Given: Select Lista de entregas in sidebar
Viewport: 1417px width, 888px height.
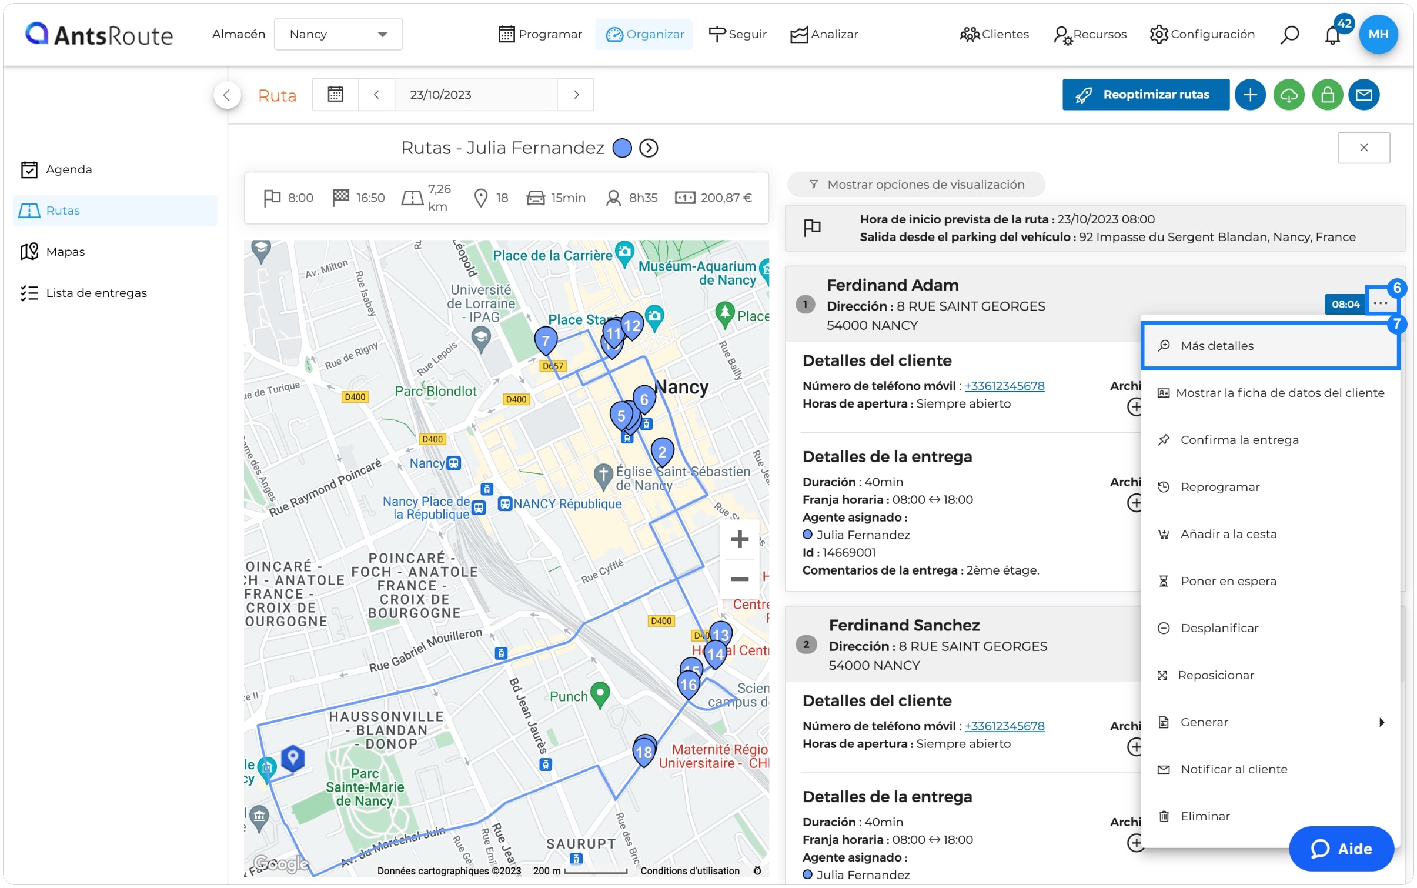Looking at the screenshot, I should (x=115, y=293).
